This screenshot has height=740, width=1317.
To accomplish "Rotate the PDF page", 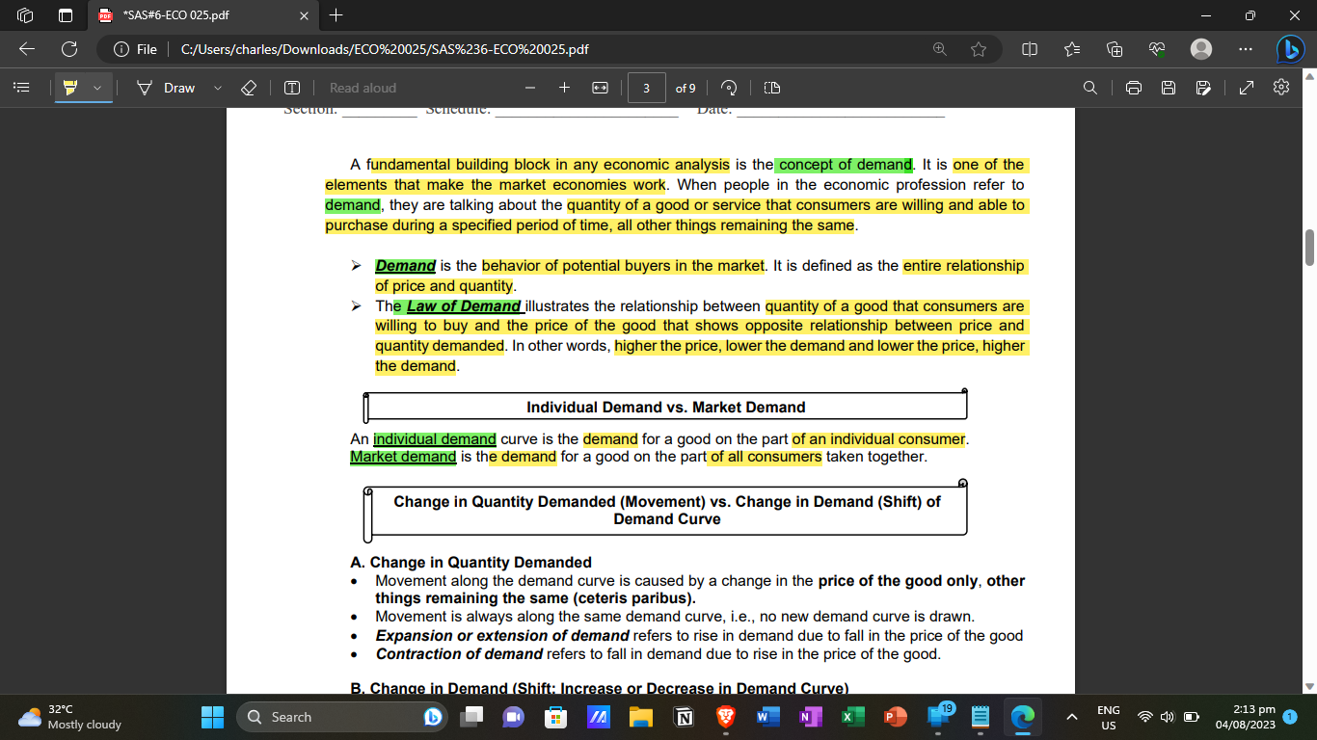I will pos(730,88).
